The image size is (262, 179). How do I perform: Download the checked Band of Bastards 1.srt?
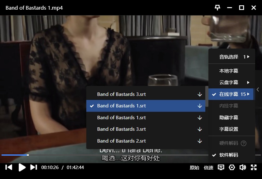pos(200,106)
